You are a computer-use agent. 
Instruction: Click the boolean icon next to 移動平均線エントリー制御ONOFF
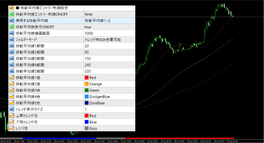pos(11,14)
